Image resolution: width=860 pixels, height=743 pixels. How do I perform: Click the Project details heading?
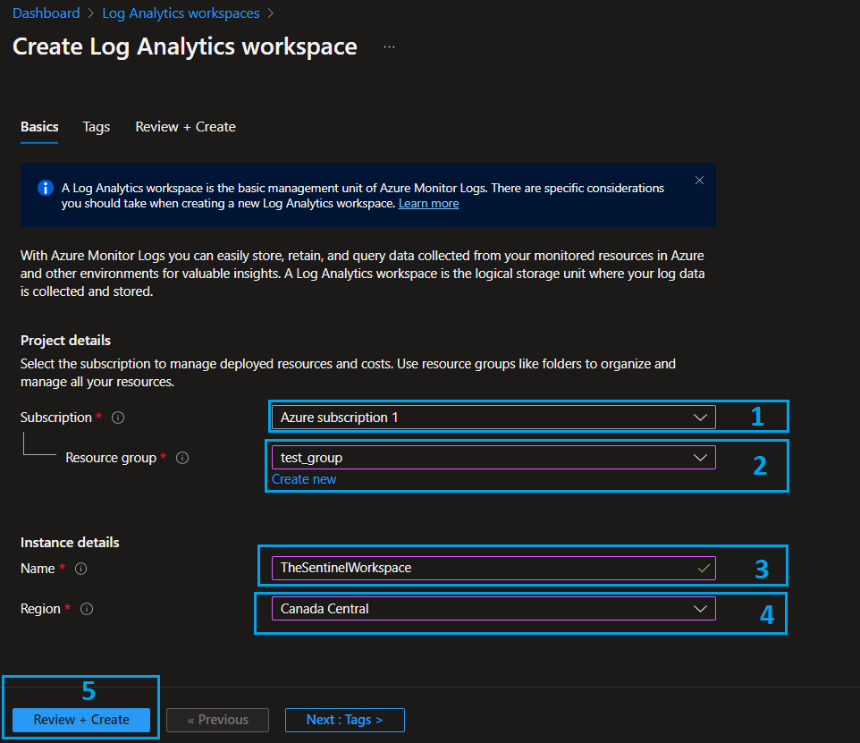click(x=66, y=341)
